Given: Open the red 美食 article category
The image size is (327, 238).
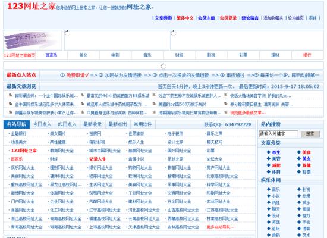Looking at the screenshot, I should (307, 152).
